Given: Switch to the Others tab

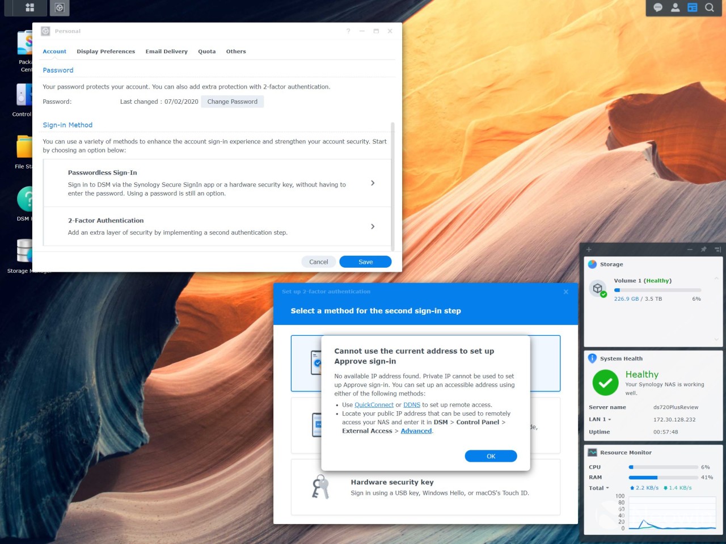Looking at the screenshot, I should point(236,52).
